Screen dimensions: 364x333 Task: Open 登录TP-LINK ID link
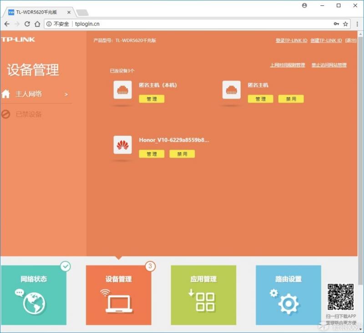[292, 40]
